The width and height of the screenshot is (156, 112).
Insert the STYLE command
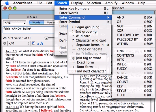tap(134, 91)
